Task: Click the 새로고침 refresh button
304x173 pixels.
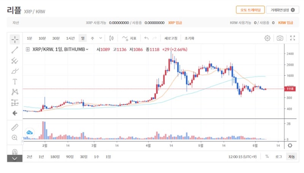Action: pos(171,38)
